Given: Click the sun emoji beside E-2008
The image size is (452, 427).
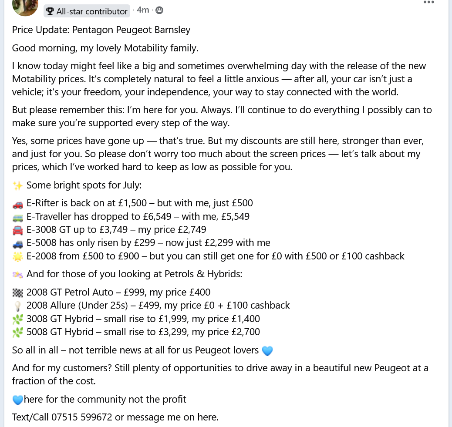Looking at the screenshot, I should pyautogui.click(x=18, y=256).
